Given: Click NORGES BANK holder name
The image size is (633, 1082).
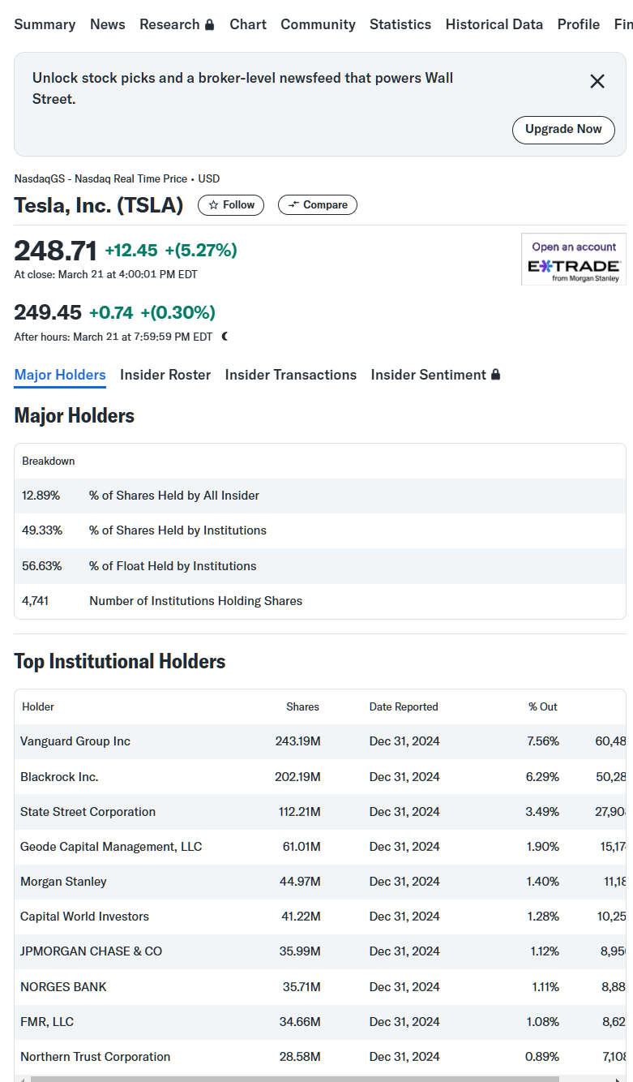Looking at the screenshot, I should coord(63,987).
